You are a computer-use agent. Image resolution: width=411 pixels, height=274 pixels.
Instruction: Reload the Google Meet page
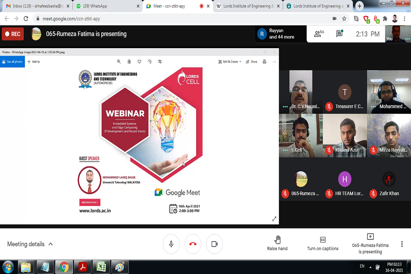tap(26, 19)
